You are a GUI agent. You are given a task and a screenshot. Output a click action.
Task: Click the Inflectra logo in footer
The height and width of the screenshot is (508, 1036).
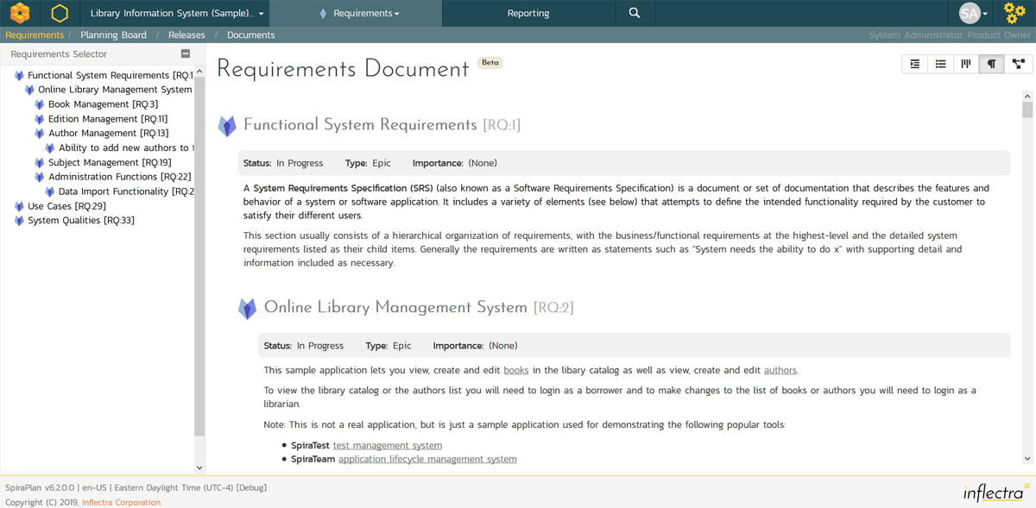[996, 492]
